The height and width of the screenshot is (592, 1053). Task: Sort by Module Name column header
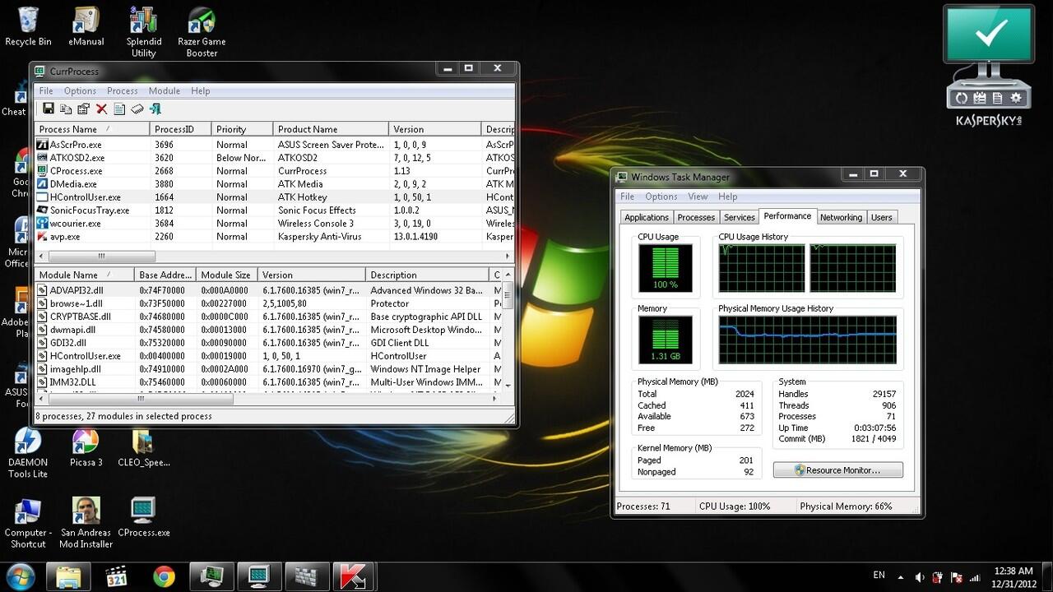[x=84, y=275]
